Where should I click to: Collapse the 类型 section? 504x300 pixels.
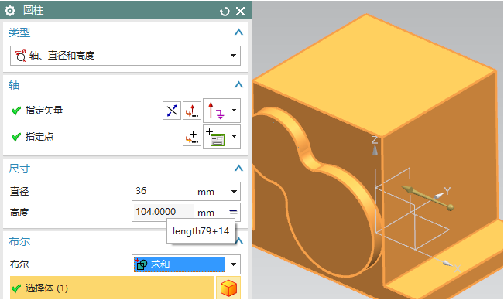coord(238,32)
